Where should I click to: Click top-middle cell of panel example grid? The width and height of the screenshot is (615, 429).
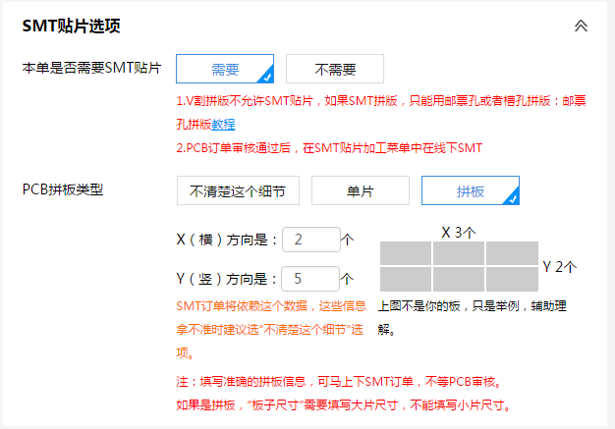(x=459, y=252)
